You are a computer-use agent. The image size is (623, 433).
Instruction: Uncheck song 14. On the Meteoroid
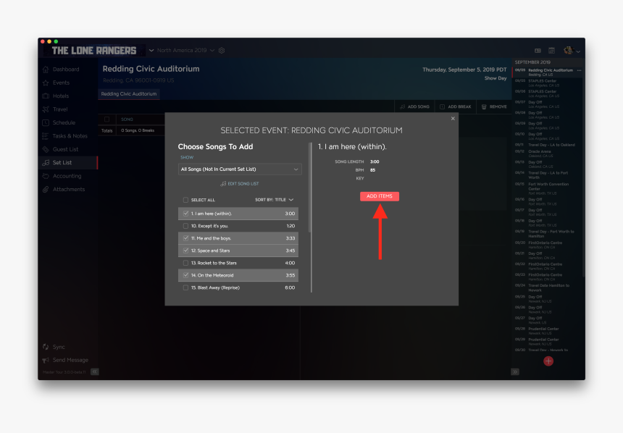tap(185, 275)
